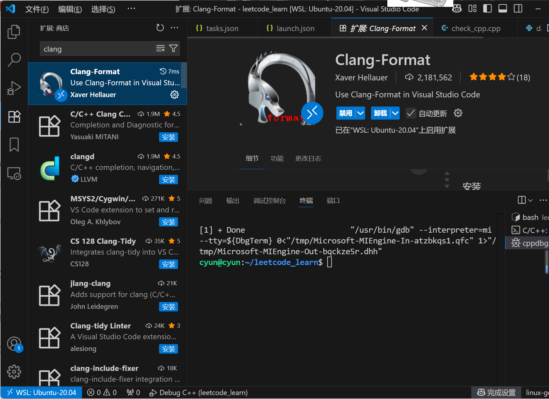Click the 禁用 button
549x399 pixels.
(346, 113)
